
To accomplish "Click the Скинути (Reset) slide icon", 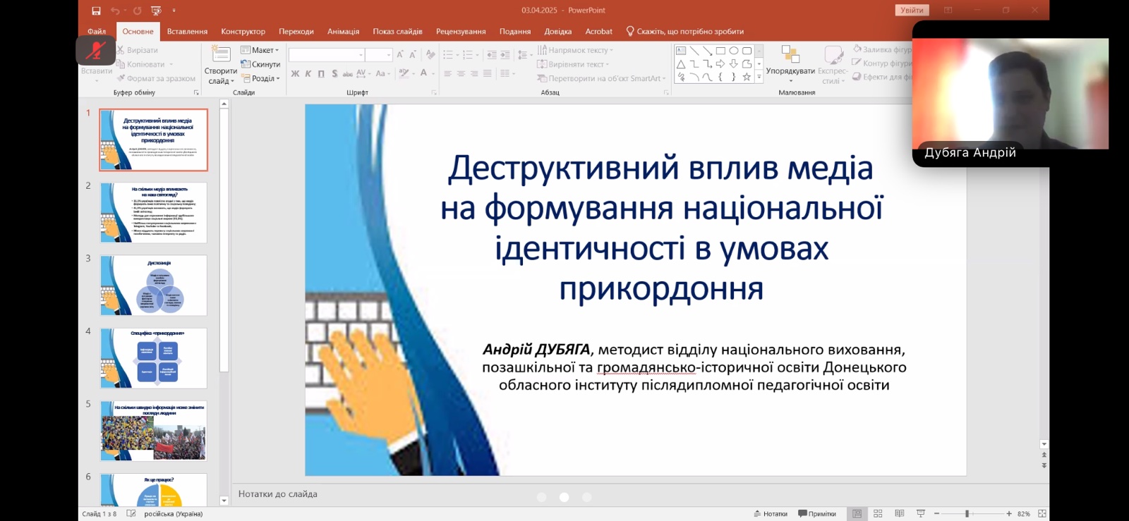I will point(260,64).
